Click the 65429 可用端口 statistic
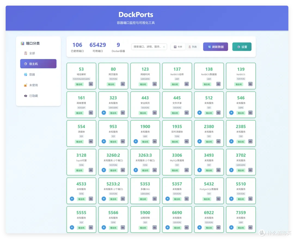The height and width of the screenshot is (239, 294). pos(98,47)
